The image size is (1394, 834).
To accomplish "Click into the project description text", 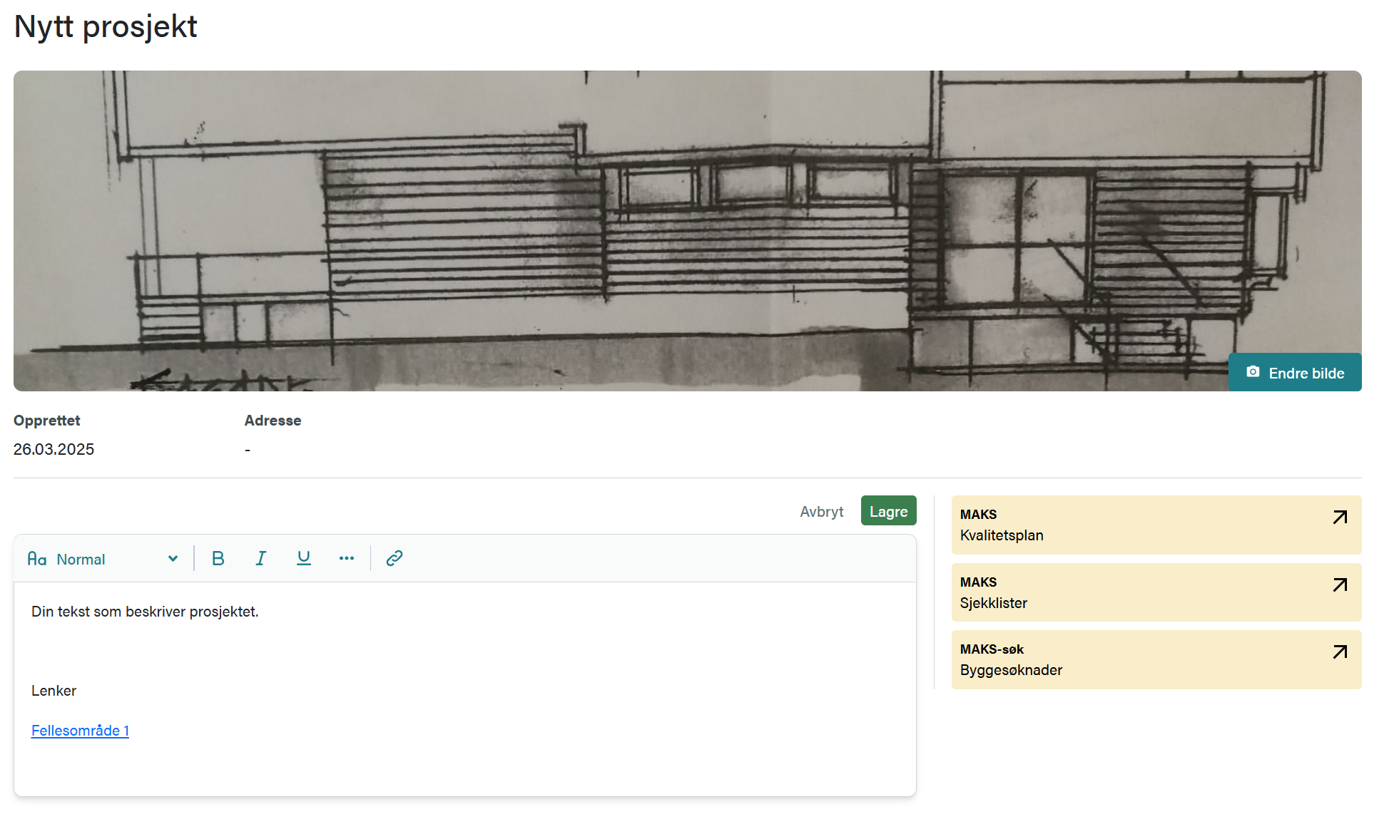I will [x=145, y=612].
